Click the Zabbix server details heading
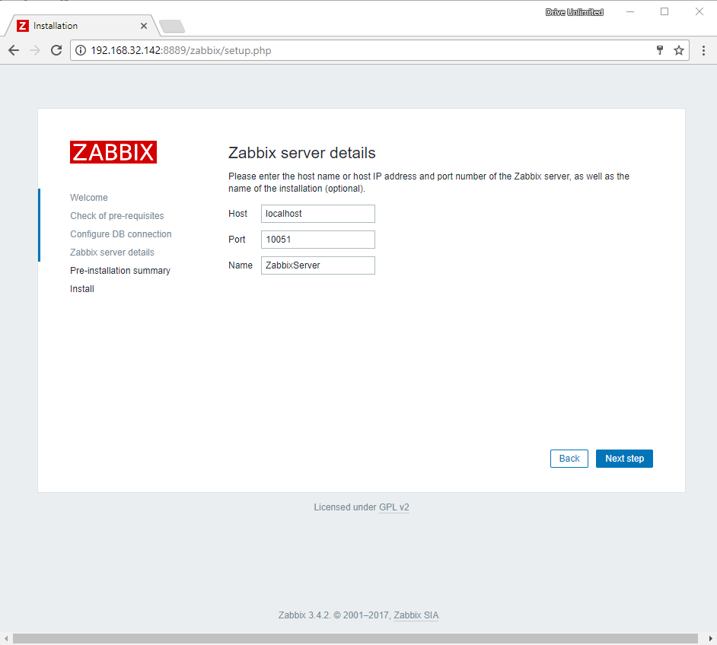Viewport: 717px width, 645px height. (x=302, y=153)
